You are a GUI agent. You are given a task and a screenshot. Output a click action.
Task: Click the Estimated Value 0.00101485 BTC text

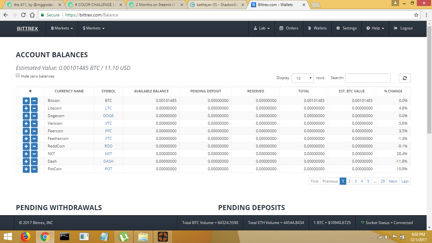(x=73, y=68)
